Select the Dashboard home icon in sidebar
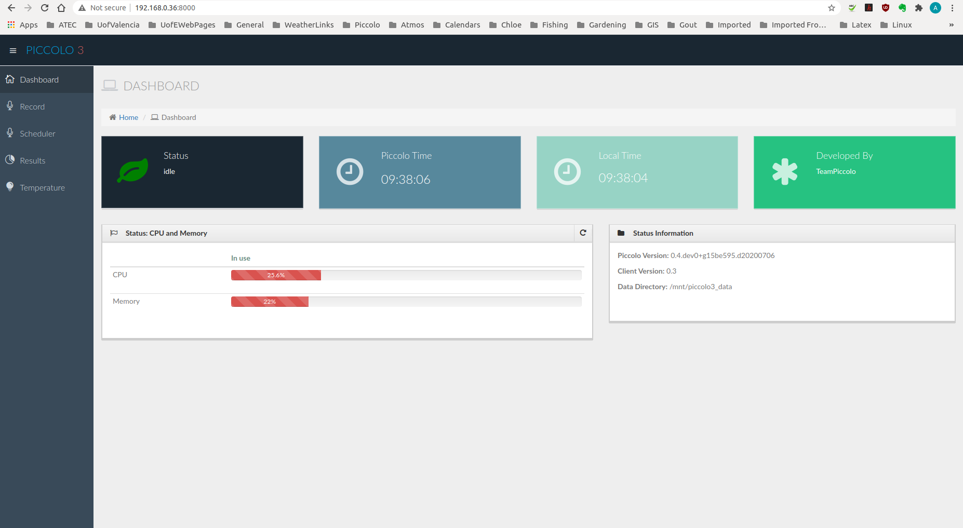Image resolution: width=963 pixels, height=528 pixels. (x=10, y=79)
